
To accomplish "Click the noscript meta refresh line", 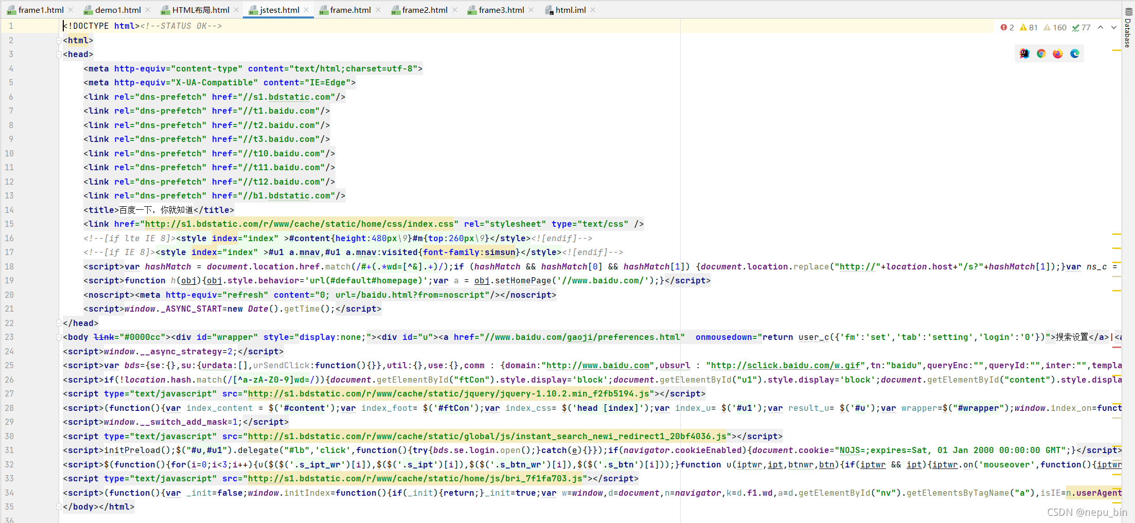I will tap(320, 295).
